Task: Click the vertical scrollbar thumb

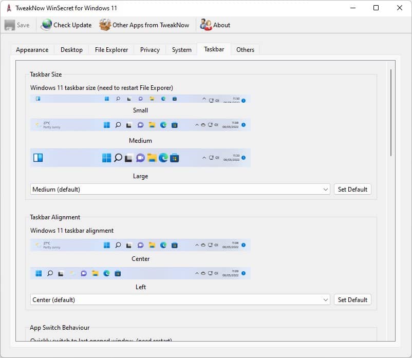Action: 391,113
